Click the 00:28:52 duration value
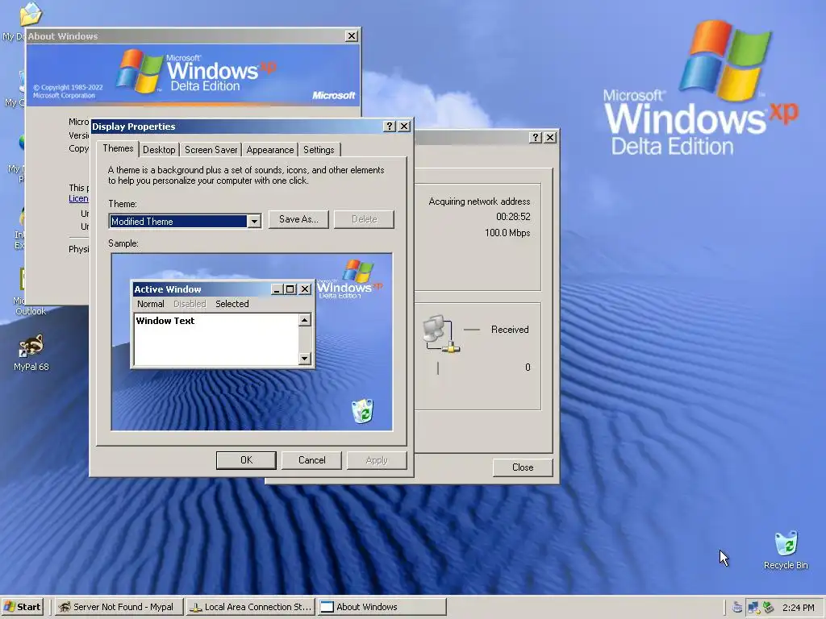The height and width of the screenshot is (619, 826). (x=513, y=217)
